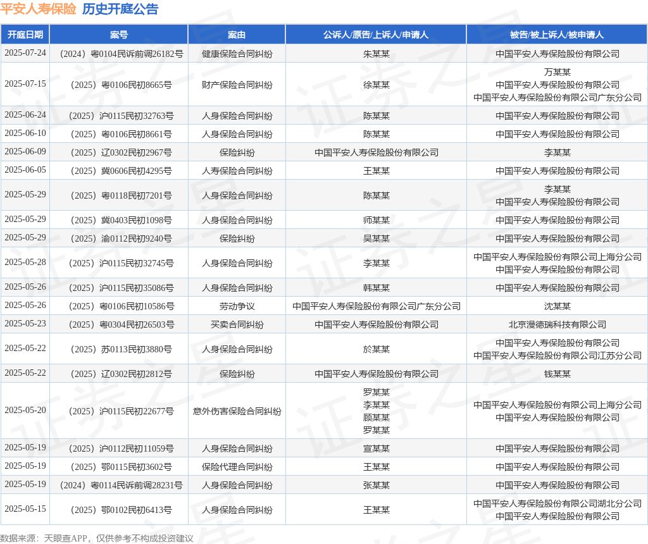Select the 劳动争议 cause cell
This screenshot has height=544, width=648.
coord(237,306)
